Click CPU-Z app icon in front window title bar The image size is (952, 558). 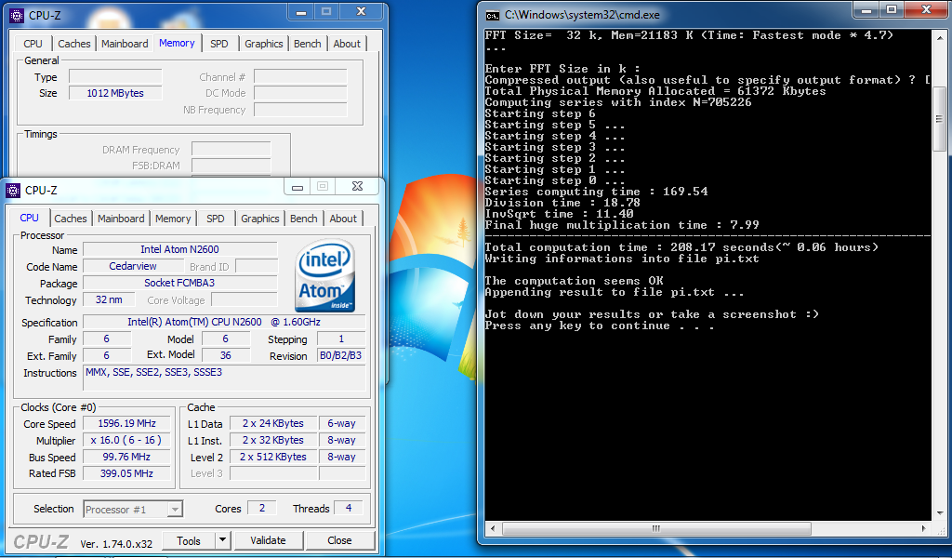point(13,191)
